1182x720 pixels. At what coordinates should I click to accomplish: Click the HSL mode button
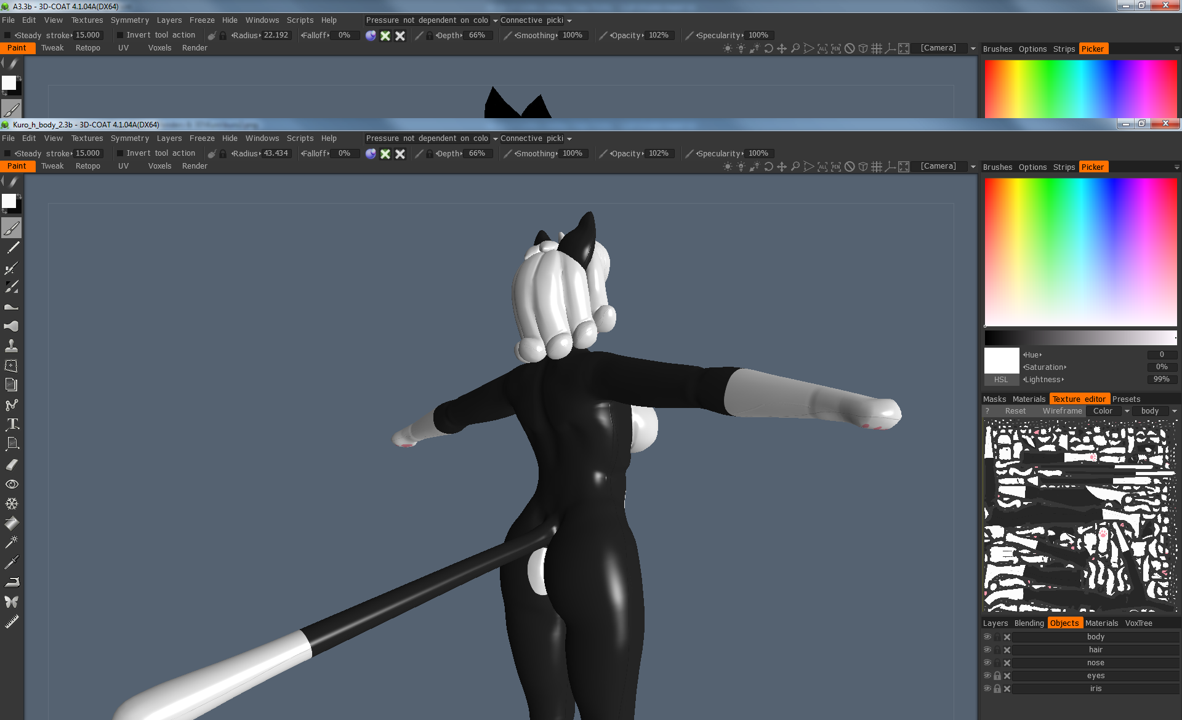pos(1001,380)
